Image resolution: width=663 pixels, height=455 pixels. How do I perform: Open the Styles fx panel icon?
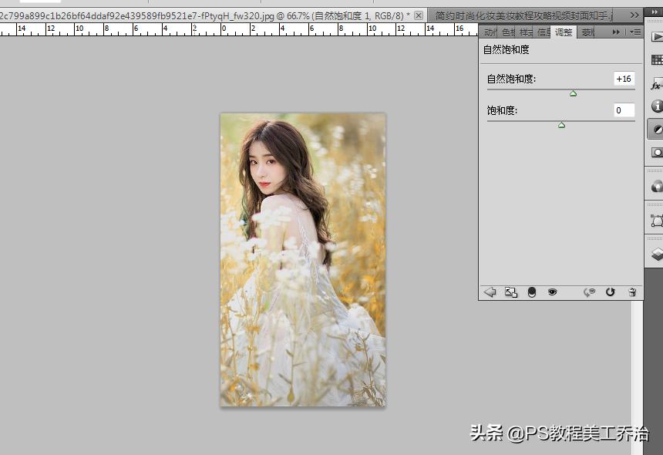click(657, 83)
